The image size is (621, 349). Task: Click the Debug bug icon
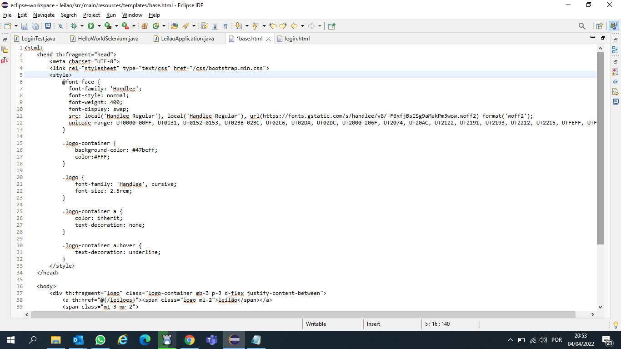click(74, 26)
